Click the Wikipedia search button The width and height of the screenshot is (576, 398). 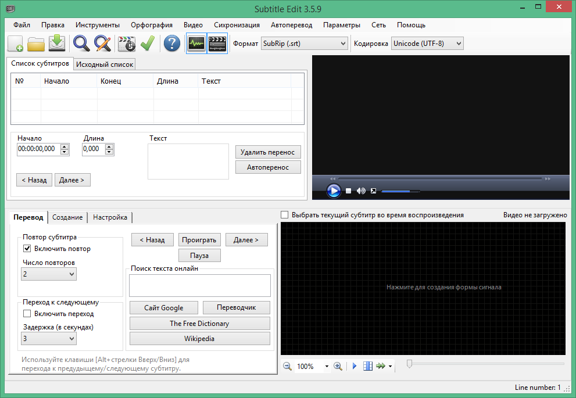coord(199,338)
